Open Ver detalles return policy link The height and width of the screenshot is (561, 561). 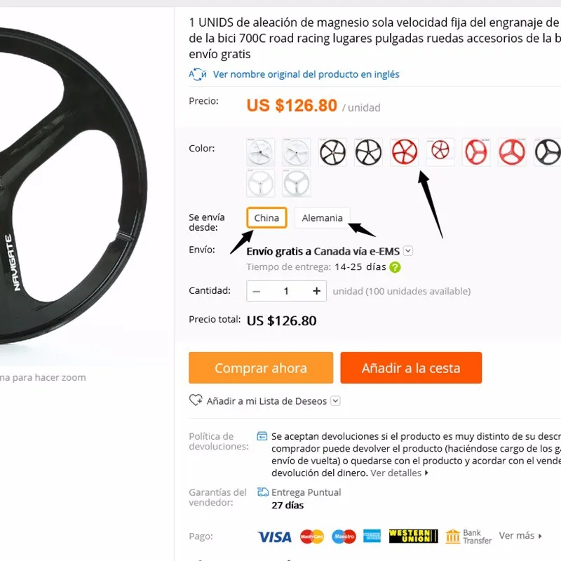(x=399, y=473)
